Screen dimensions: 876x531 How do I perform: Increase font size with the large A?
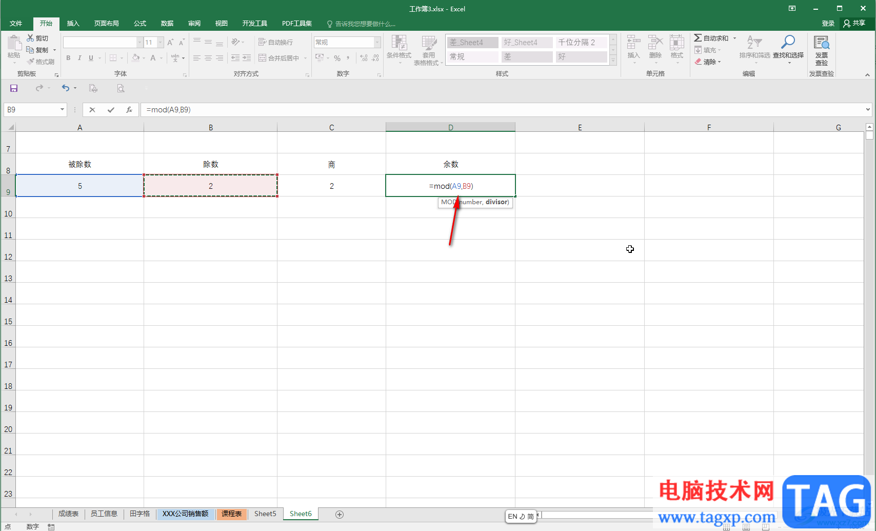coord(170,42)
